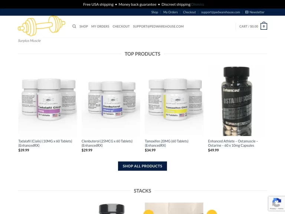Click the yellow dumbbell site logo
Viewport: 285px width, 214px height.
42,26
